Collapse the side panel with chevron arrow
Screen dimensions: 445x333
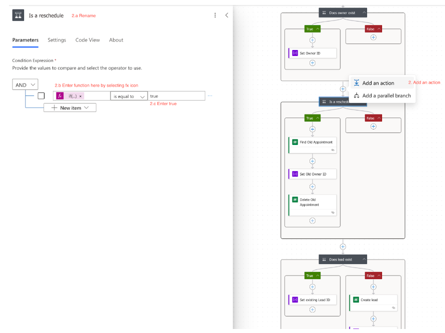(x=226, y=15)
